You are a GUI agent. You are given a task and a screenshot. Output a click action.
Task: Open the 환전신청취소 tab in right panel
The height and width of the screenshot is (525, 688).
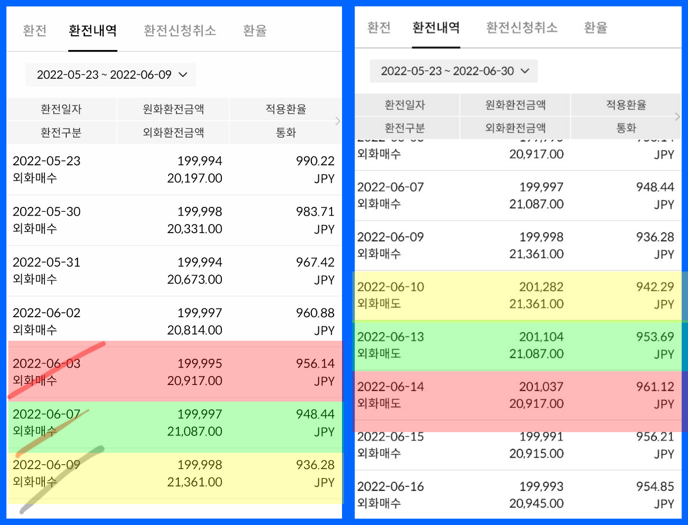(x=521, y=28)
